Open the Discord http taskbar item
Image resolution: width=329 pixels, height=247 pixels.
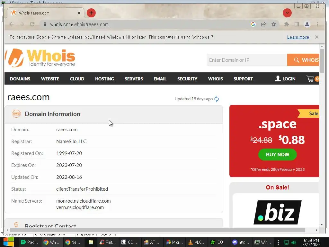click(240, 242)
